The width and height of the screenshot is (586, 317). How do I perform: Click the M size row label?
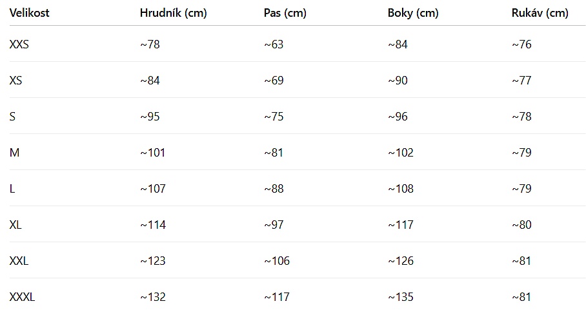14,153
